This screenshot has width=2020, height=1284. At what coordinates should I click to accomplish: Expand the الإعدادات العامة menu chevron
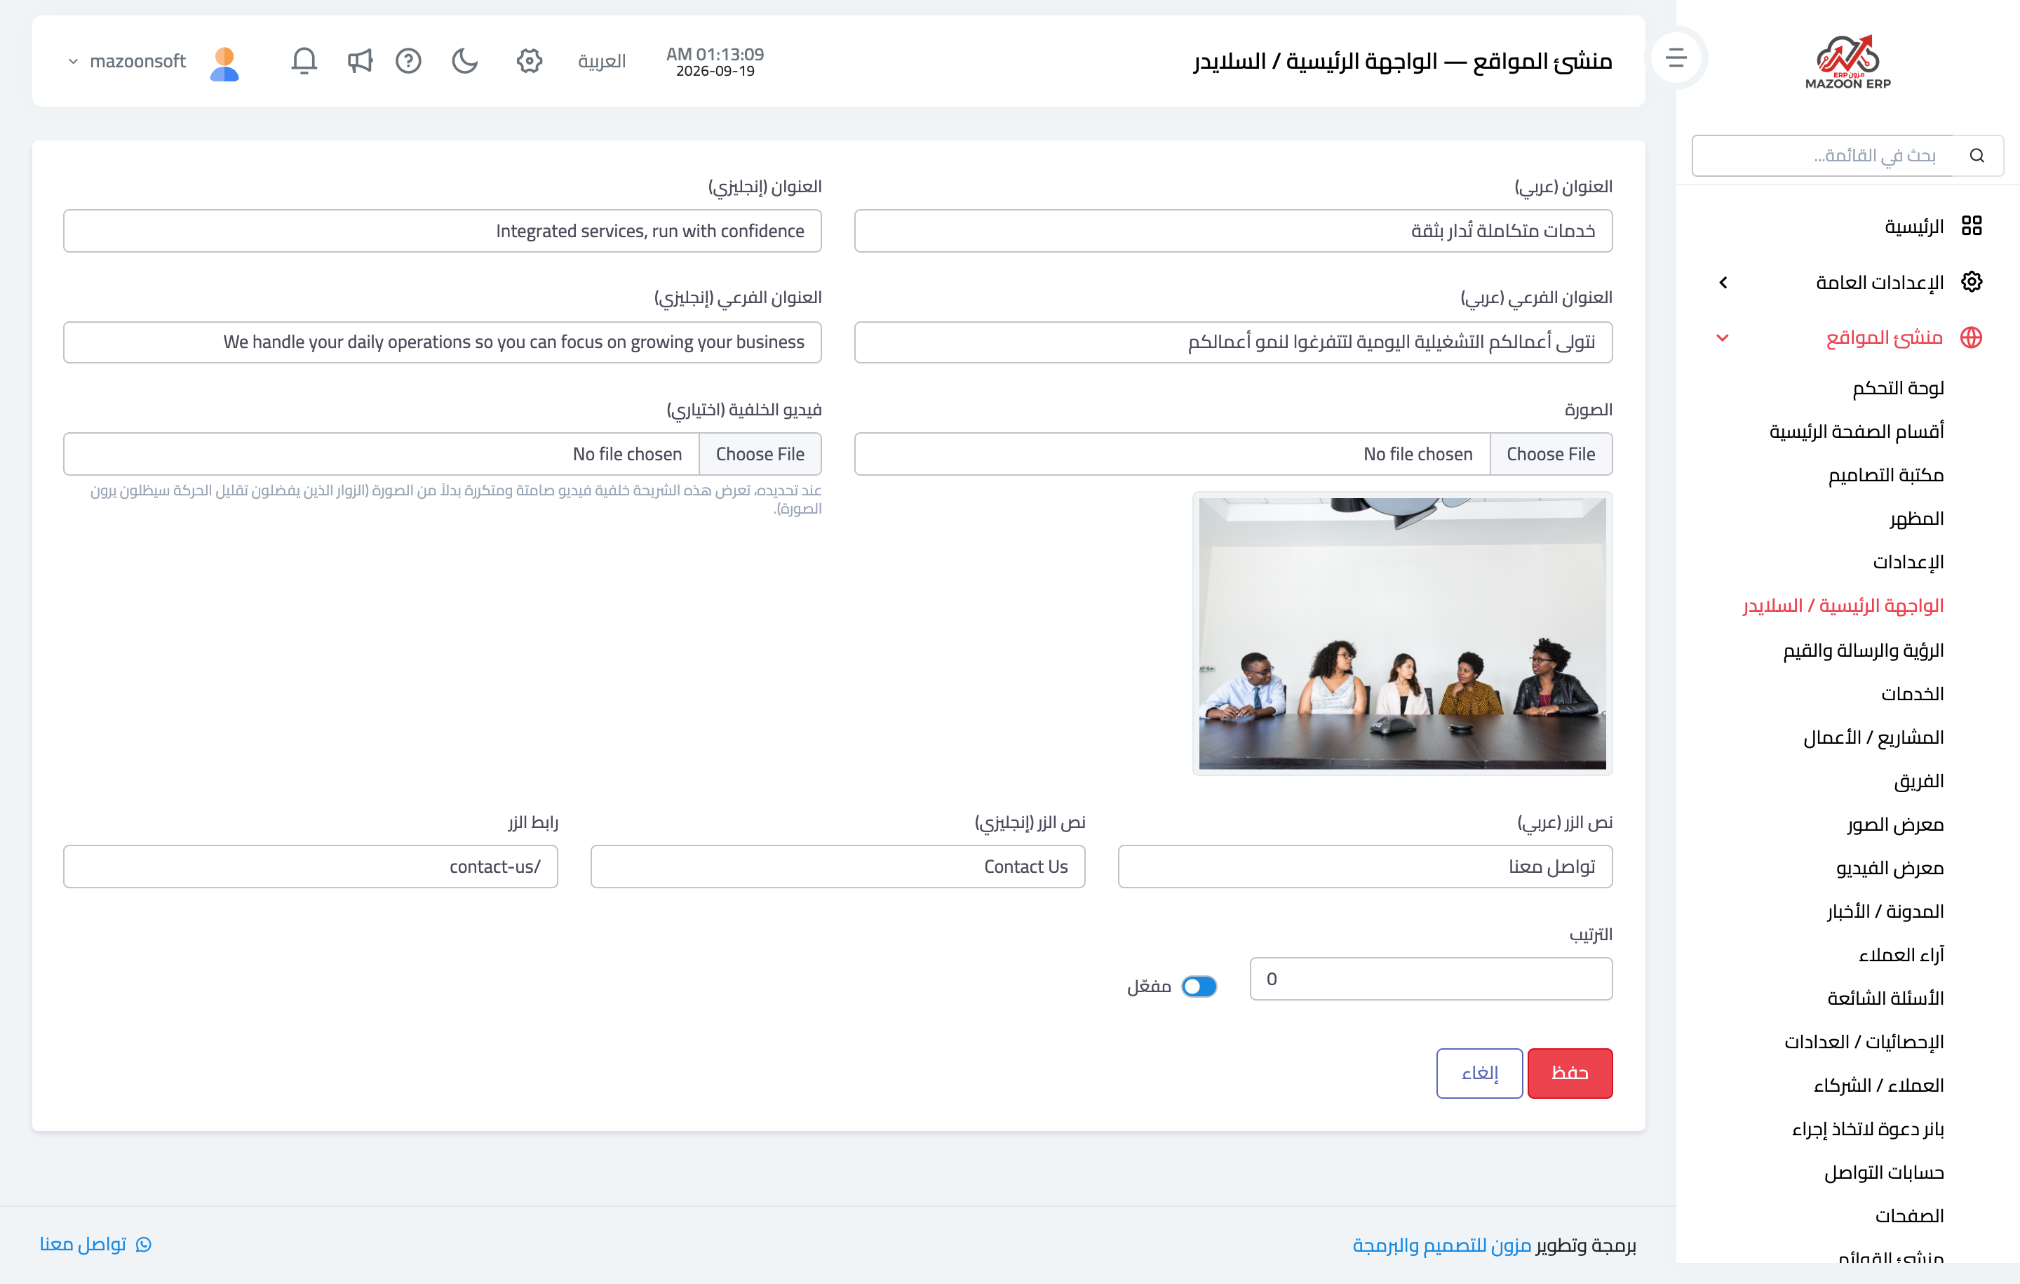pos(1723,283)
